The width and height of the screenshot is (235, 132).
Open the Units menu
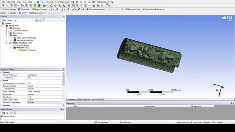coord(19,2)
